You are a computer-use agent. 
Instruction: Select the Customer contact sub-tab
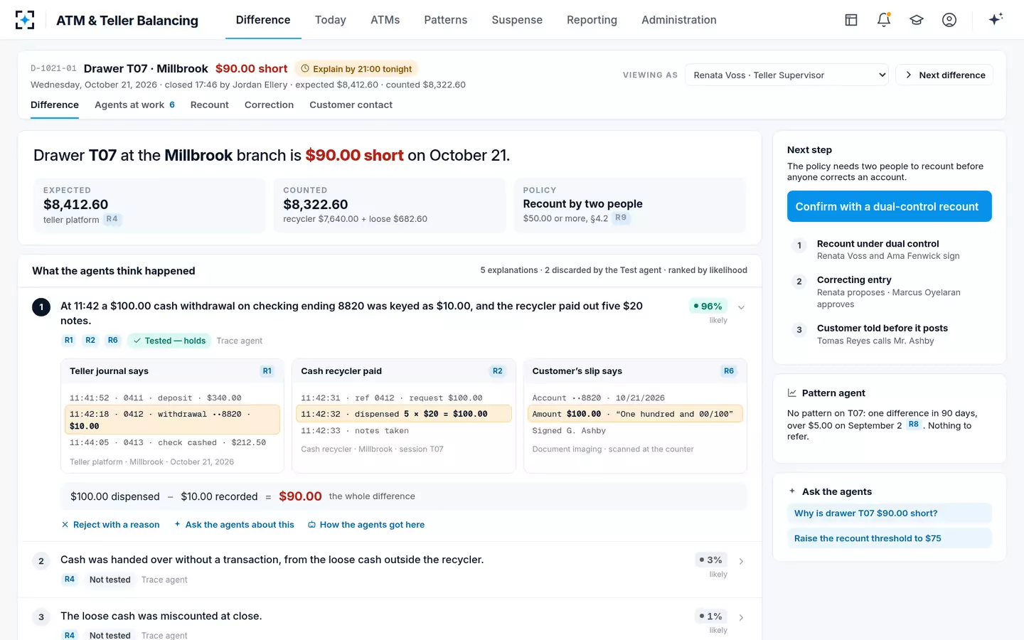[351, 105]
